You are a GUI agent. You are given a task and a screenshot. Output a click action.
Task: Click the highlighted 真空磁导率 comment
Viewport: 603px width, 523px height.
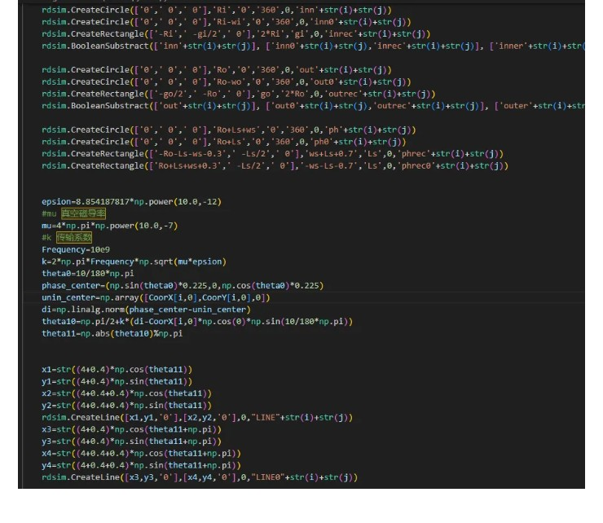pos(83,213)
